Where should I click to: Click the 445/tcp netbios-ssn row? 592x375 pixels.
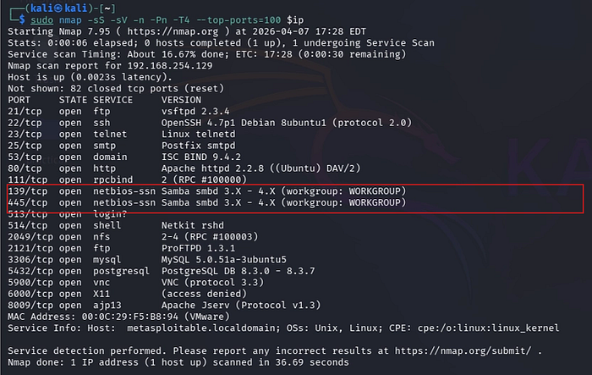coord(207,202)
